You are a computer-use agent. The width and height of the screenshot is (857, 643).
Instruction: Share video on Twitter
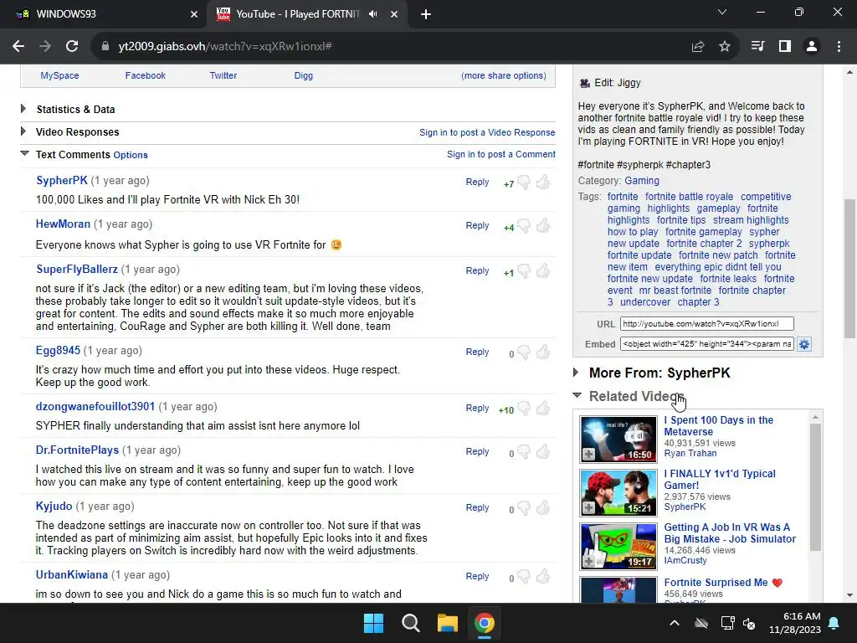click(x=223, y=75)
